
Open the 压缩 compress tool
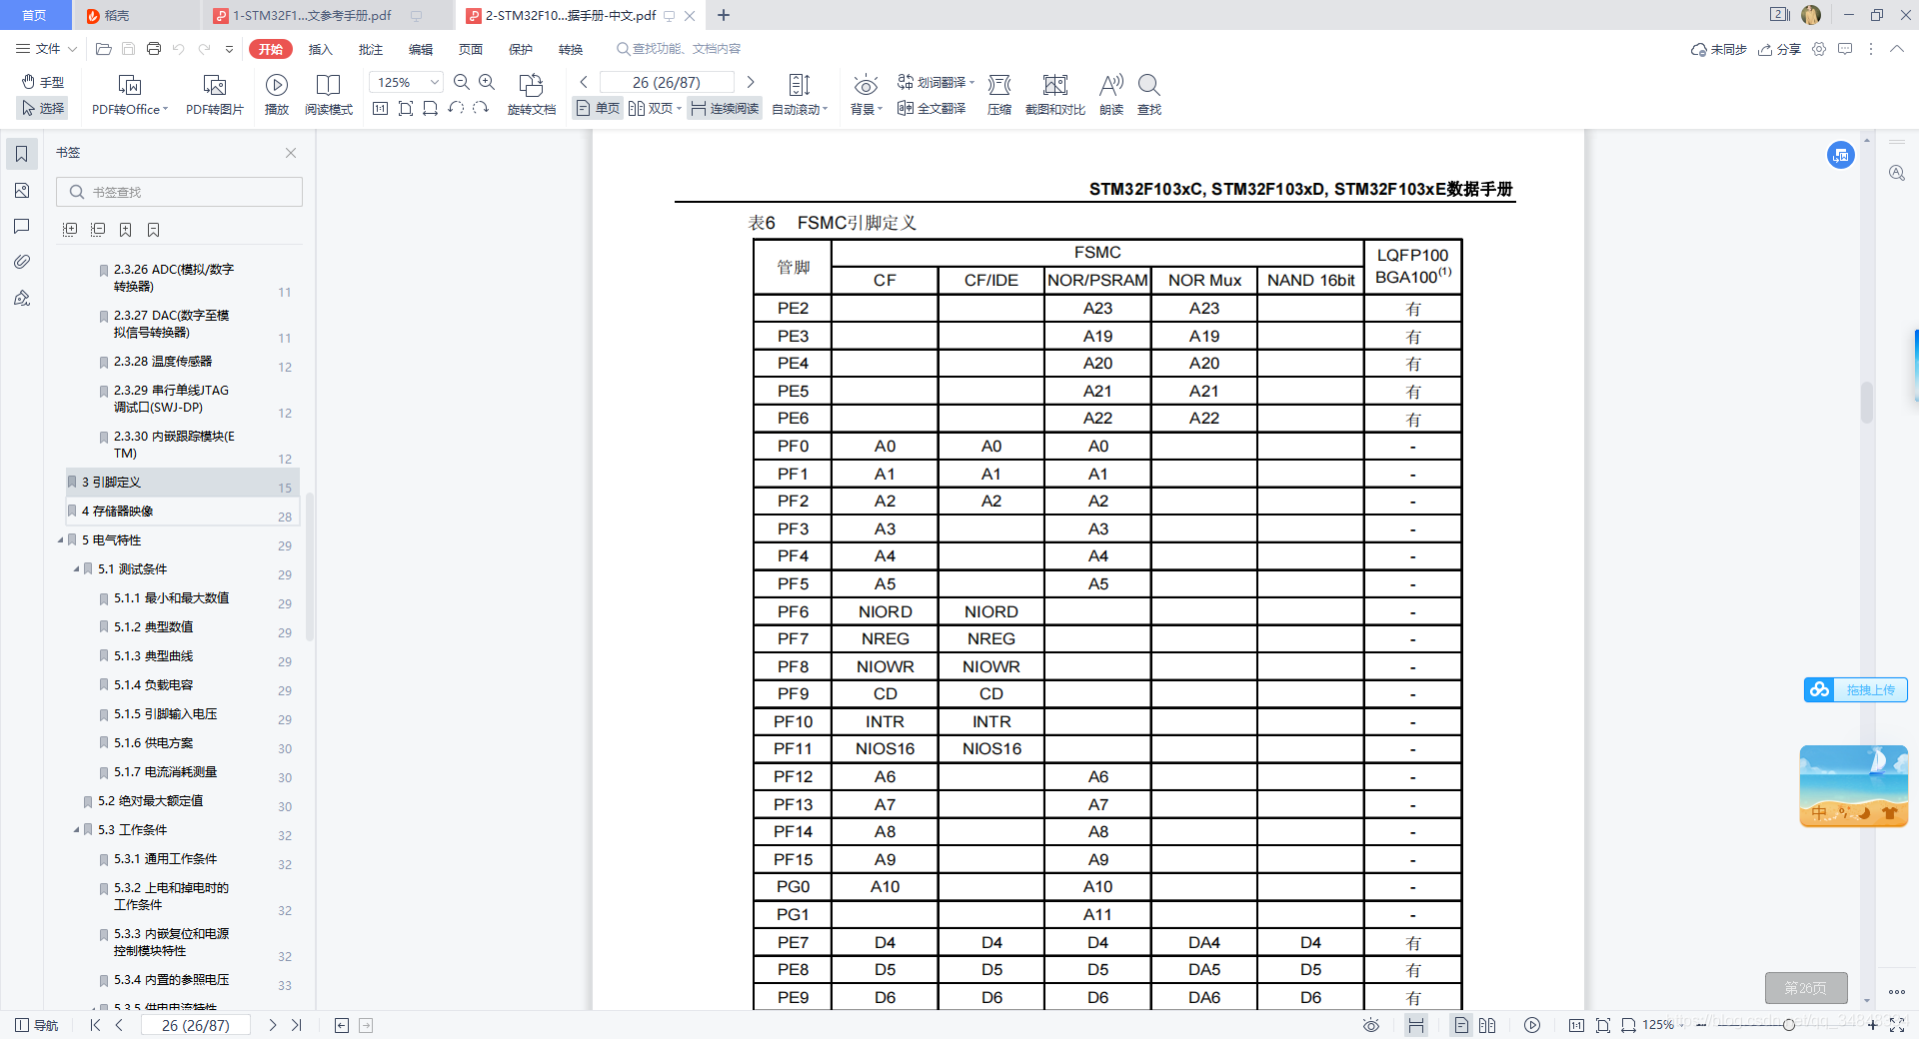(999, 95)
